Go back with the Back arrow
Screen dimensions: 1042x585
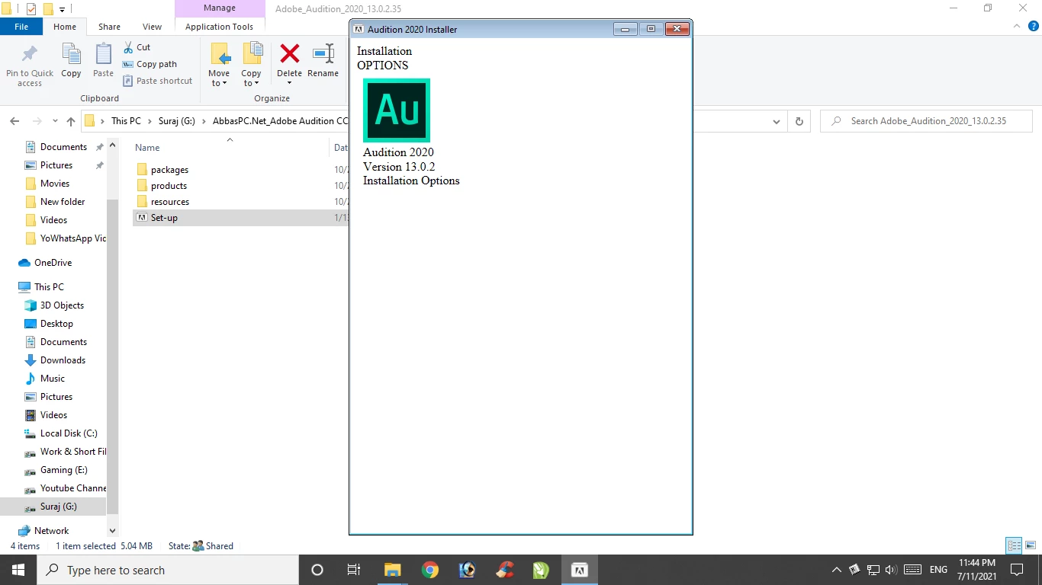(x=14, y=121)
